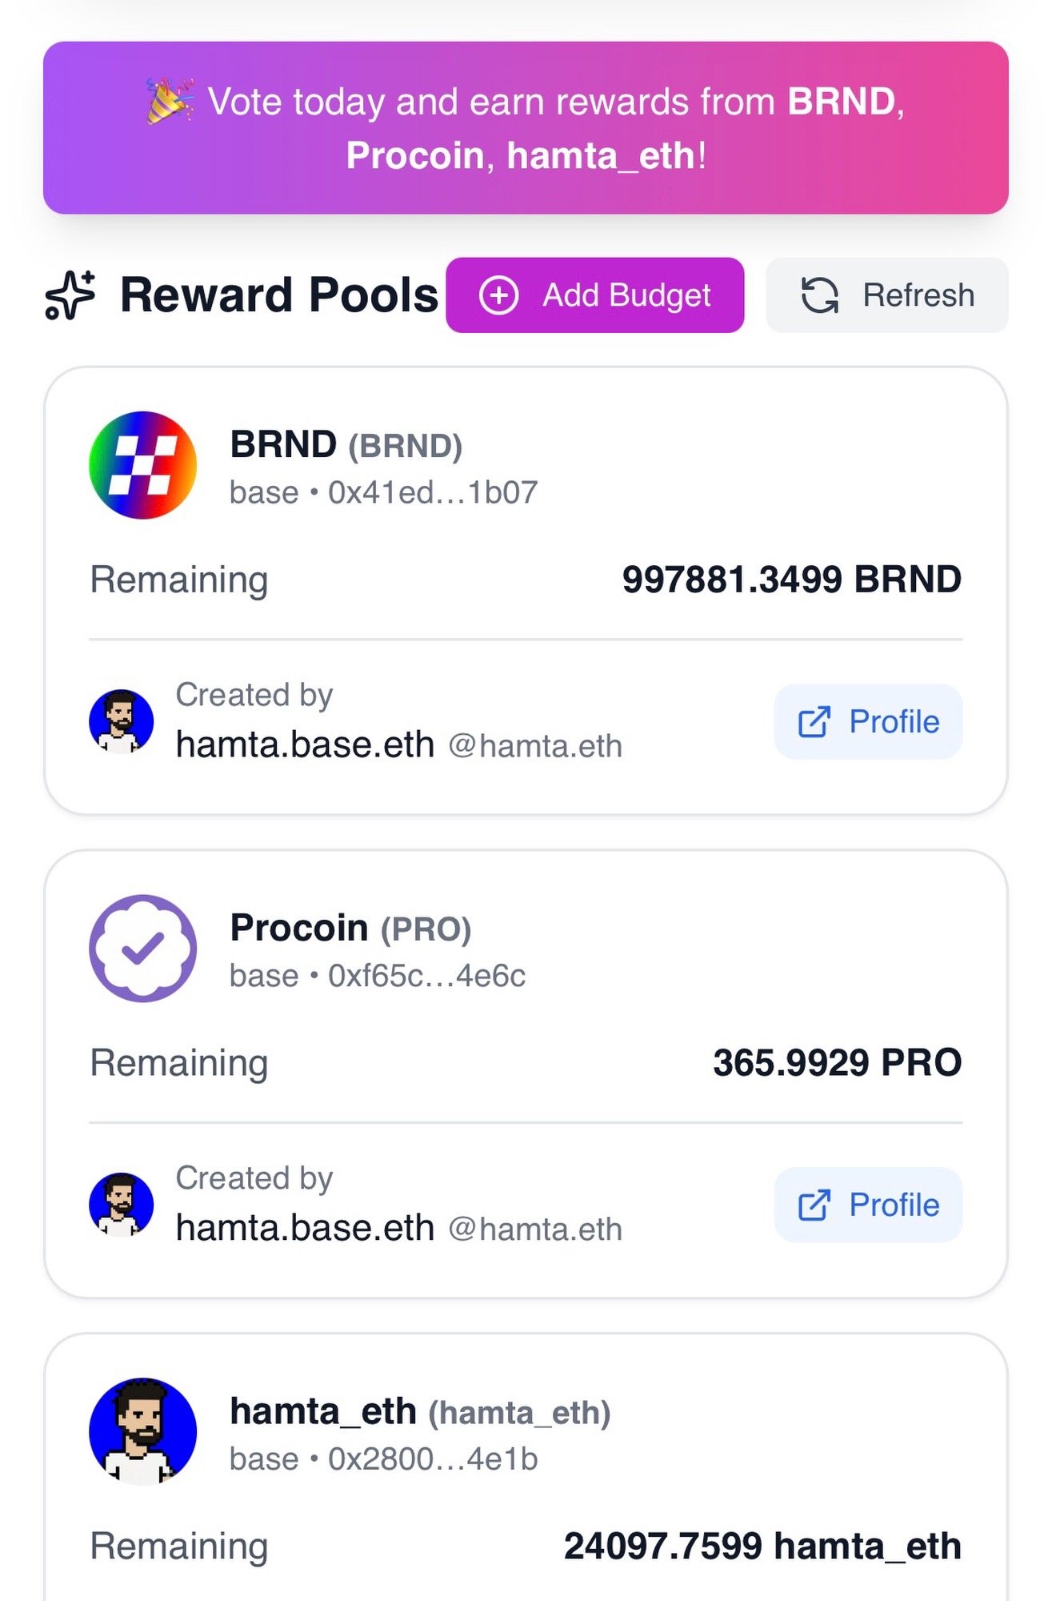The image size is (1052, 1601).
Task: Click hamta.base.eth creator name in BRND card
Action: [305, 744]
